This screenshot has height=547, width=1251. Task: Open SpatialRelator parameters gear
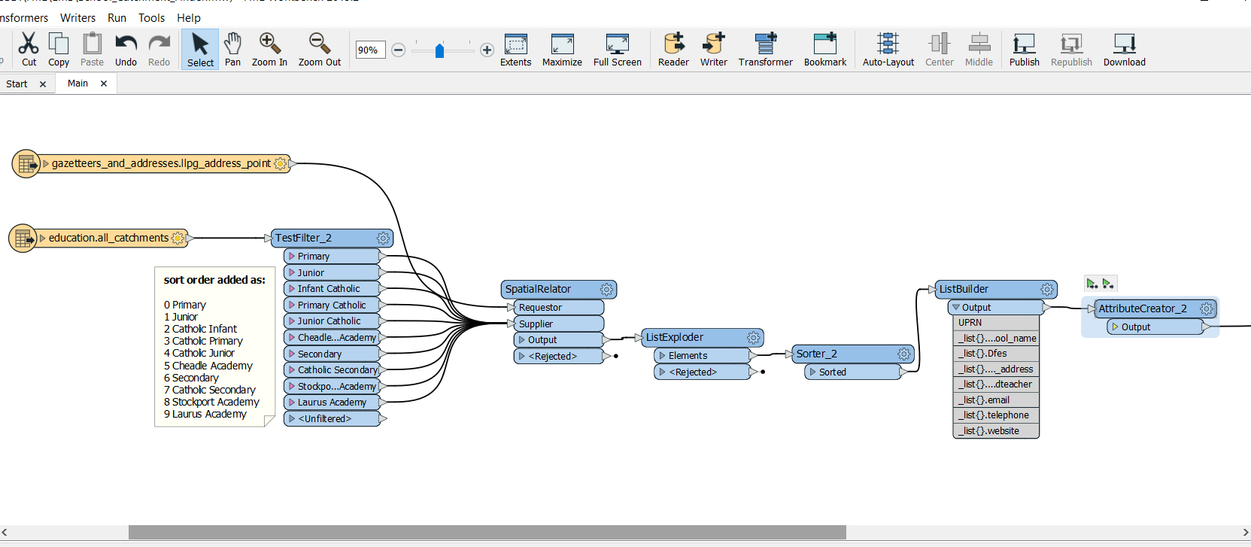click(x=606, y=289)
